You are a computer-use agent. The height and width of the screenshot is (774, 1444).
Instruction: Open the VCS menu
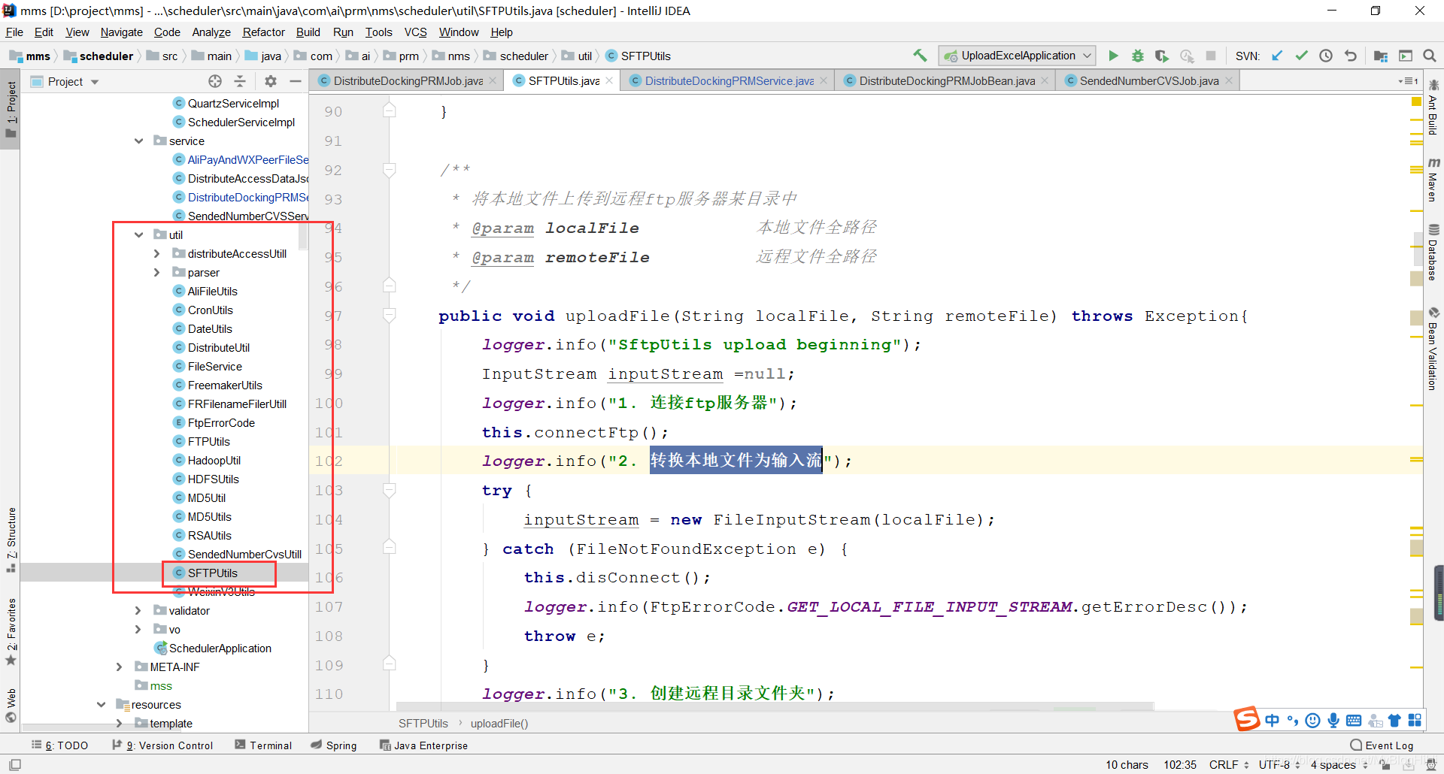(x=415, y=32)
